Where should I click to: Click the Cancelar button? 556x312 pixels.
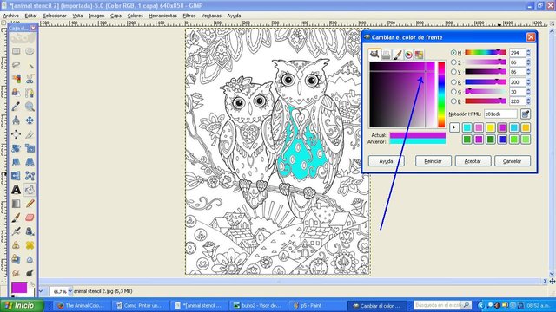[x=513, y=161]
